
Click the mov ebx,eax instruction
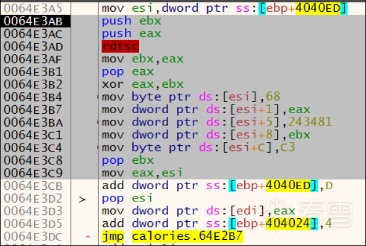coord(143,59)
